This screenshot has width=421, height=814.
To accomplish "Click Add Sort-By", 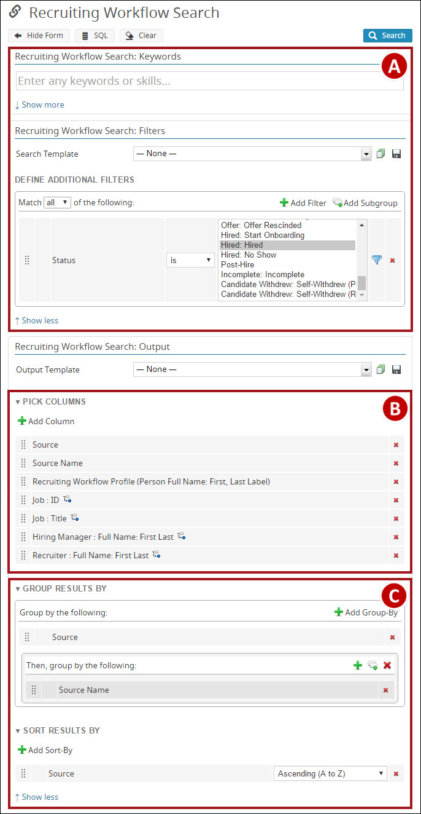I will [x=45, y=750].
